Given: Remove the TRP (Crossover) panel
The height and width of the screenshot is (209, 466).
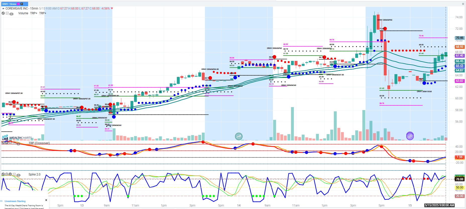Looking at the screenshot, I should pyautogui.click(x=3, y=143).
